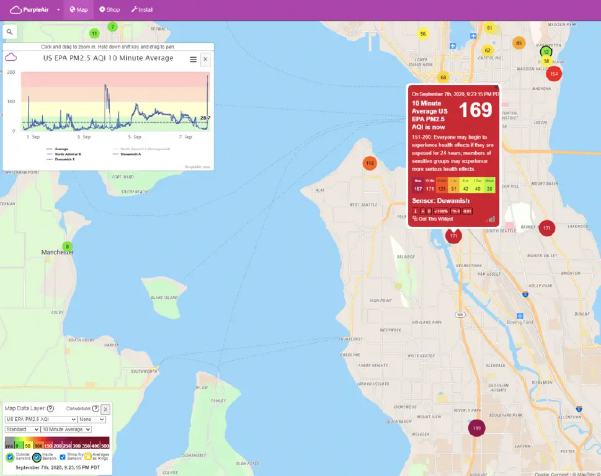Image resolution: width=601 pixels, height=476 pixels.
Task: Click the Now 187 AQI cell
Action: [x=418, y=185]
